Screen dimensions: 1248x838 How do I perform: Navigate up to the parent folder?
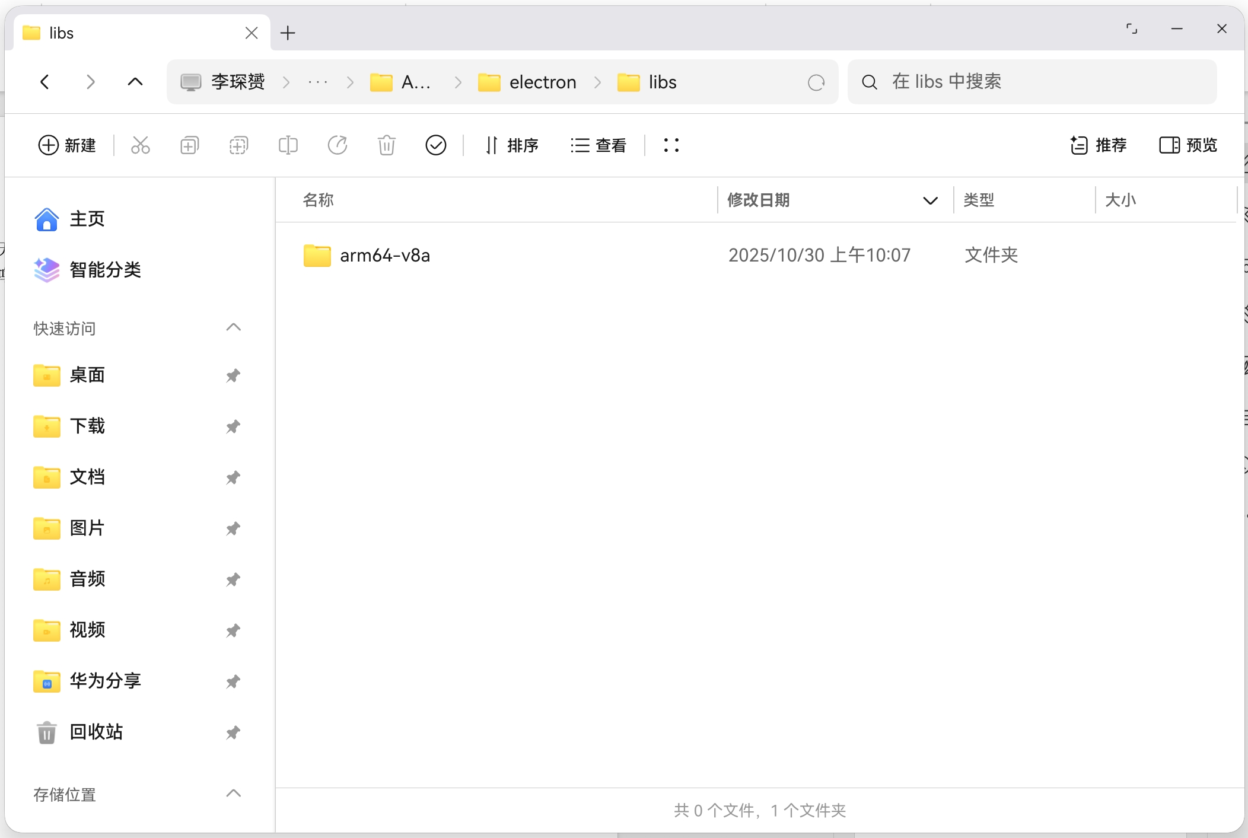tap(135, 82)
